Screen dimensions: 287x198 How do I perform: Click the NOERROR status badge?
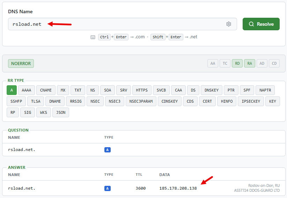[x=21, y=63]
